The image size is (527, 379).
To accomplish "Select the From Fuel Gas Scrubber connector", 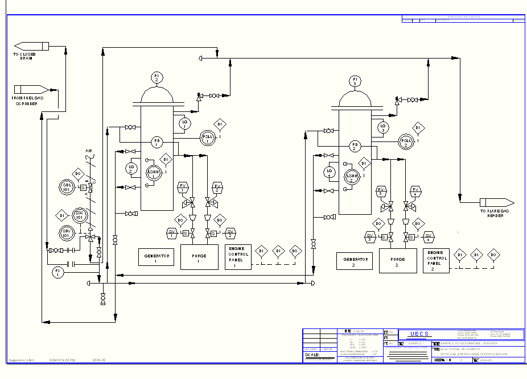I will pyautogui.click(x=31, y=89).
